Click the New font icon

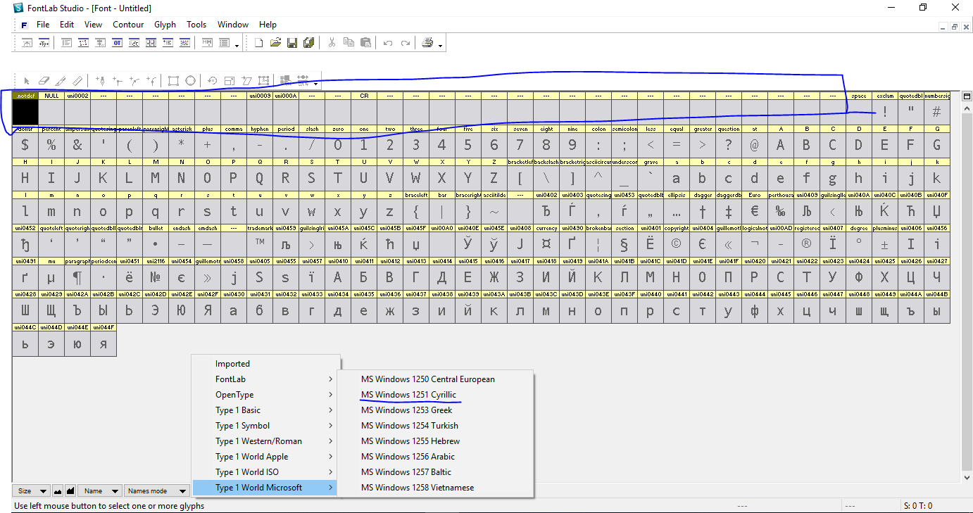(258, 43)
